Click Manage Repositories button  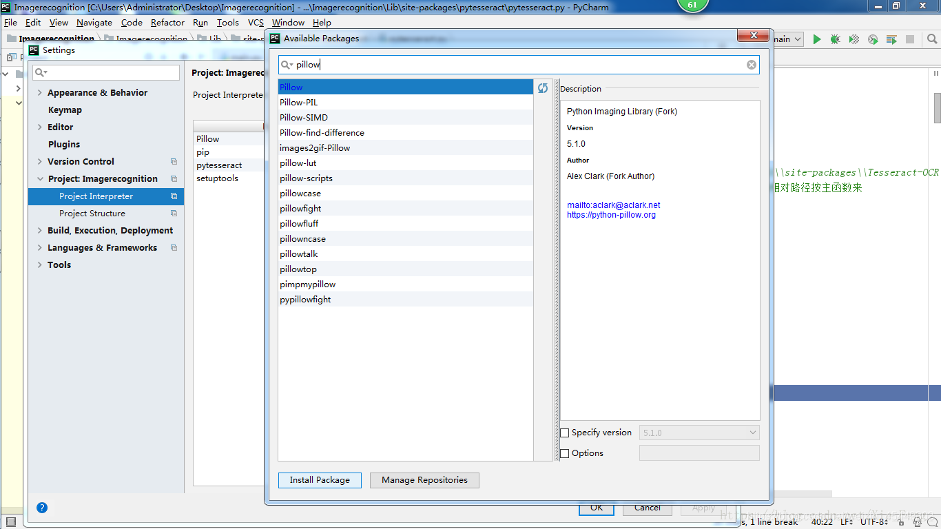coord(424,480)
